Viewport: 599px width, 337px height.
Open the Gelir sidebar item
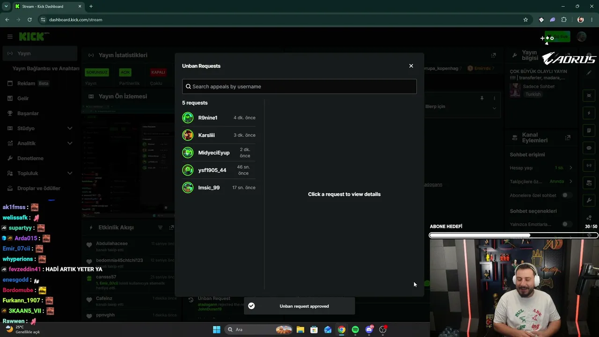pos(40,98)
